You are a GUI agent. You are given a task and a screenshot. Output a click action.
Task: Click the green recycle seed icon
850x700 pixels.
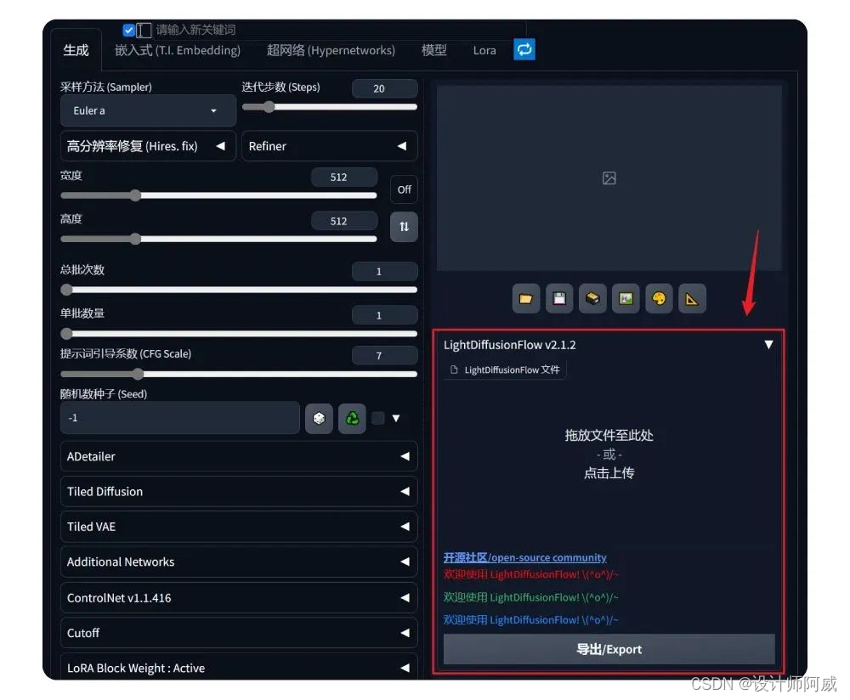pyautogui.click(x=353, y=418)
